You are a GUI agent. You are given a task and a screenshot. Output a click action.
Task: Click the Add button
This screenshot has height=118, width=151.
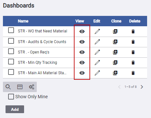(15, 109)
